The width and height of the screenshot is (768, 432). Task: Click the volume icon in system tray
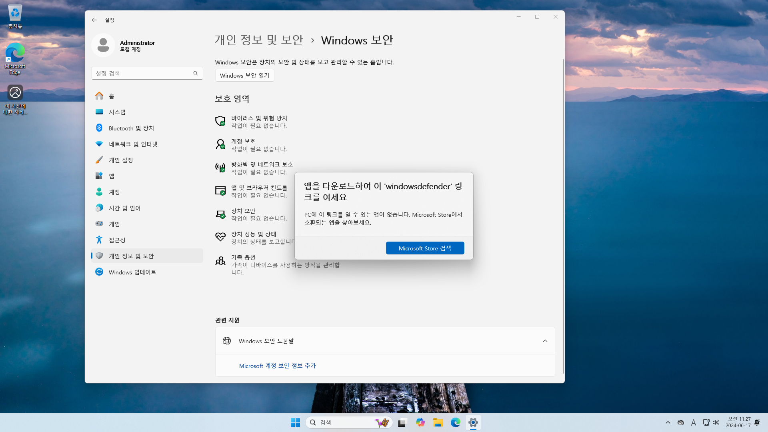click(x=716, y=422)
